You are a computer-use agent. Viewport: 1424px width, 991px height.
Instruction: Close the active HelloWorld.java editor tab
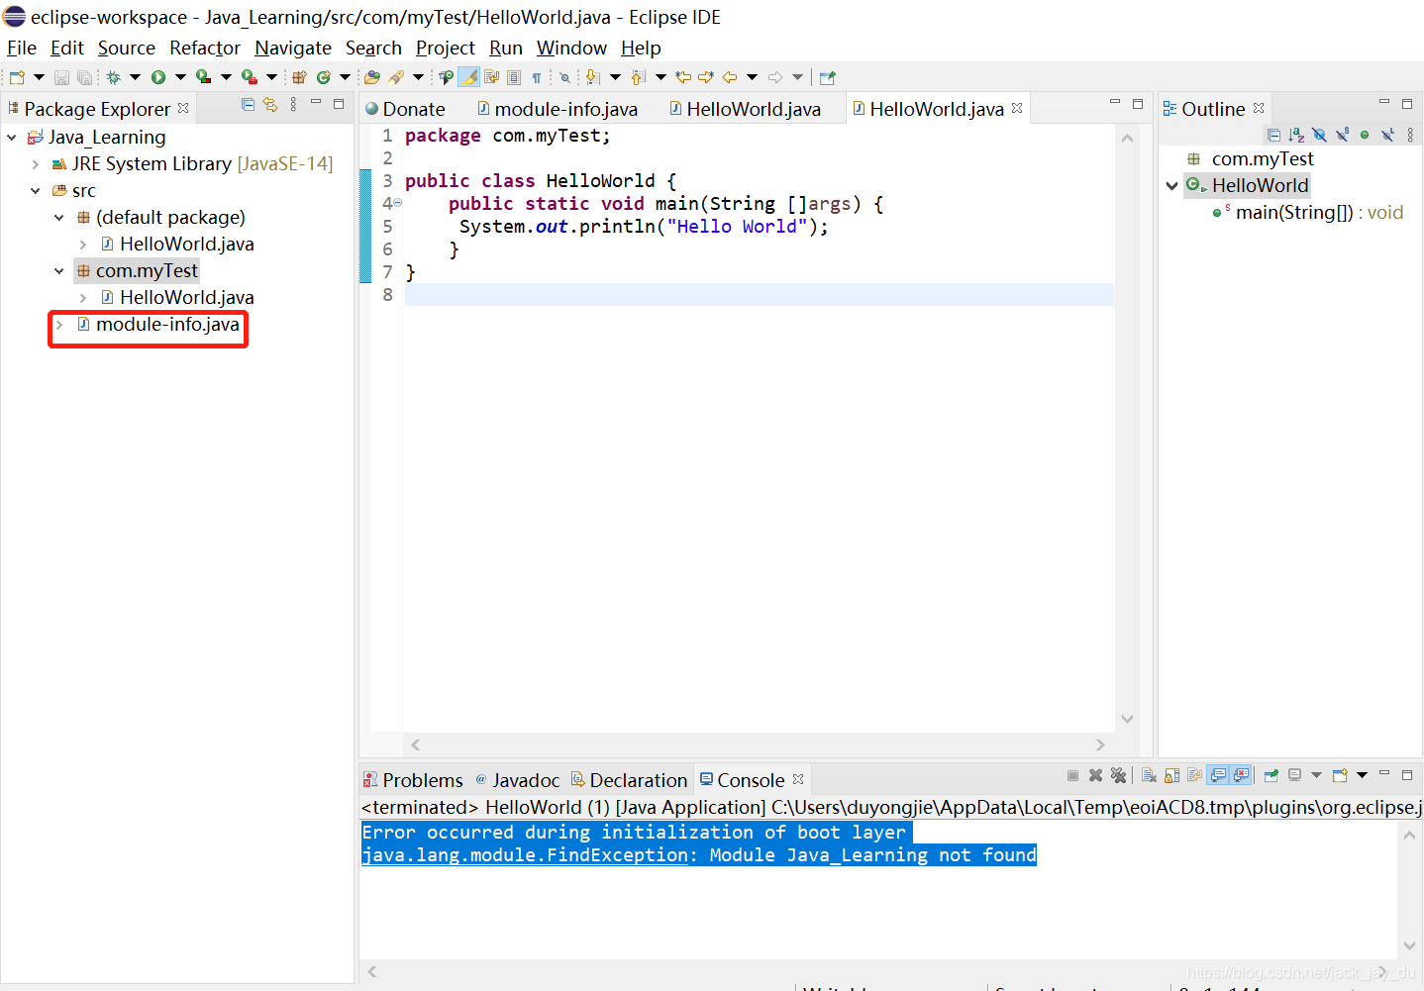pyautogui.click(x=1017, y=108)
